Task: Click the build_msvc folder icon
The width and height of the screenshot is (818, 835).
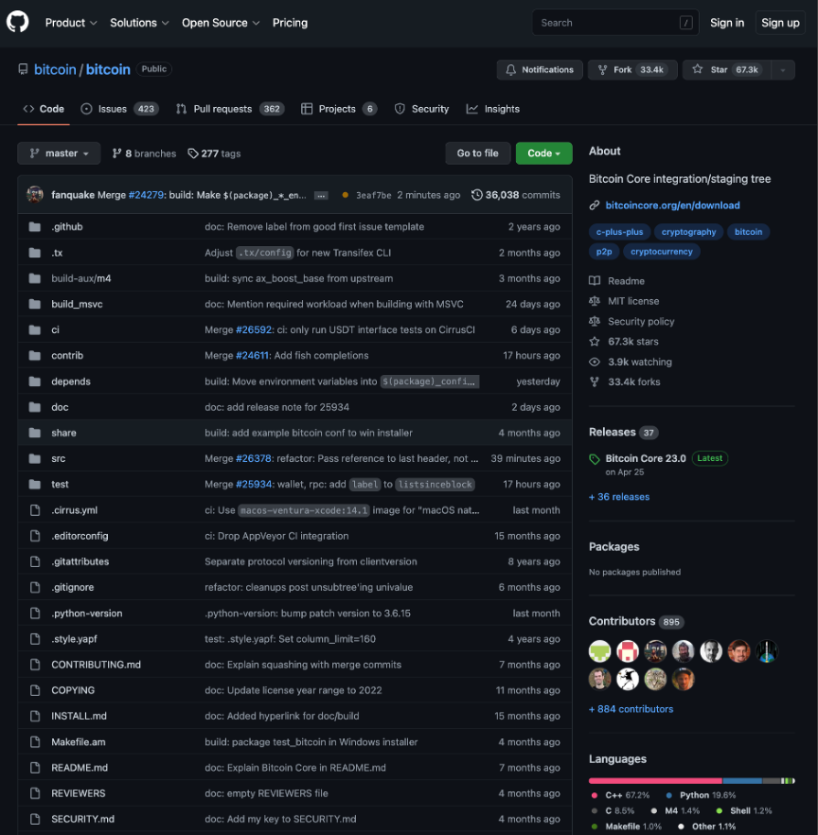Action: 35,304
